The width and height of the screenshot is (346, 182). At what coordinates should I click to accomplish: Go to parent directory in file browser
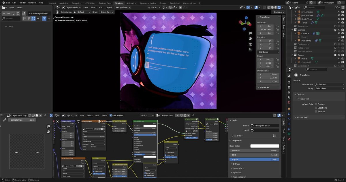coord(14,13)
